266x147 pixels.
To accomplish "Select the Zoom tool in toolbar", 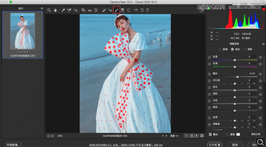I will 49,10.
